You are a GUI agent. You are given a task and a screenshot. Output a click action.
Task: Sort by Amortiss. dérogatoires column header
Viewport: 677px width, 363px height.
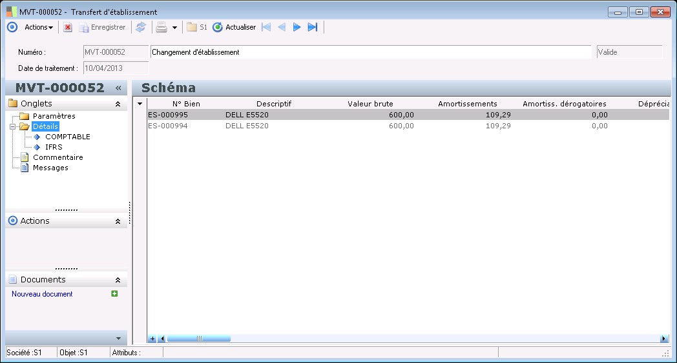tap(565, 104)
